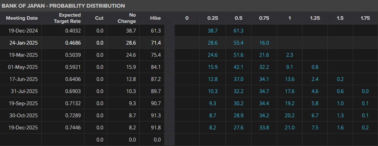Select the 24-Jan-2025 meeting date
This screenshot has height=146, width=378.
point(23,43)
